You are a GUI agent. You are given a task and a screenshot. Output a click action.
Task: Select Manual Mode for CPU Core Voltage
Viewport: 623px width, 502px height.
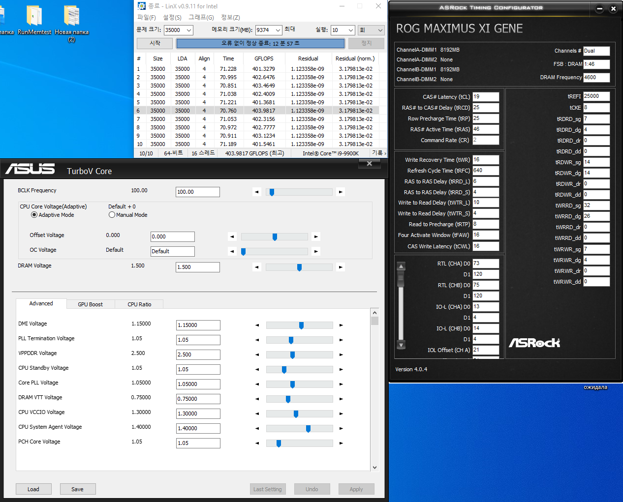pyautogui.click(x=112, y=215)
